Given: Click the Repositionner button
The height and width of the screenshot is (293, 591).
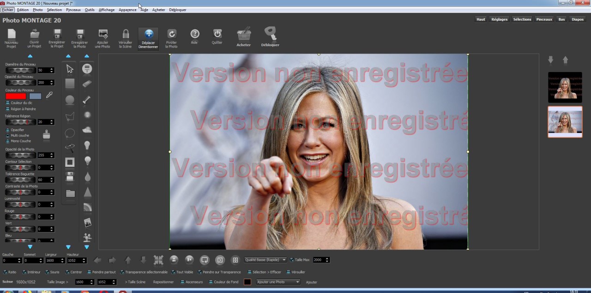Looking at the screenshot, I should [163, 282].
